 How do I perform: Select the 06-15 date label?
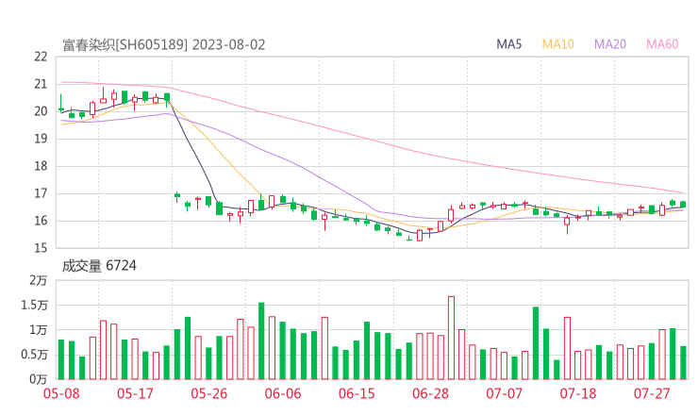pos(357,393)
